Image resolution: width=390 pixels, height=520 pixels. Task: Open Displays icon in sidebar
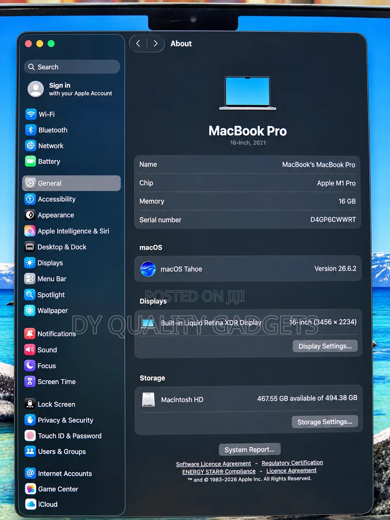tap(30, 263)
